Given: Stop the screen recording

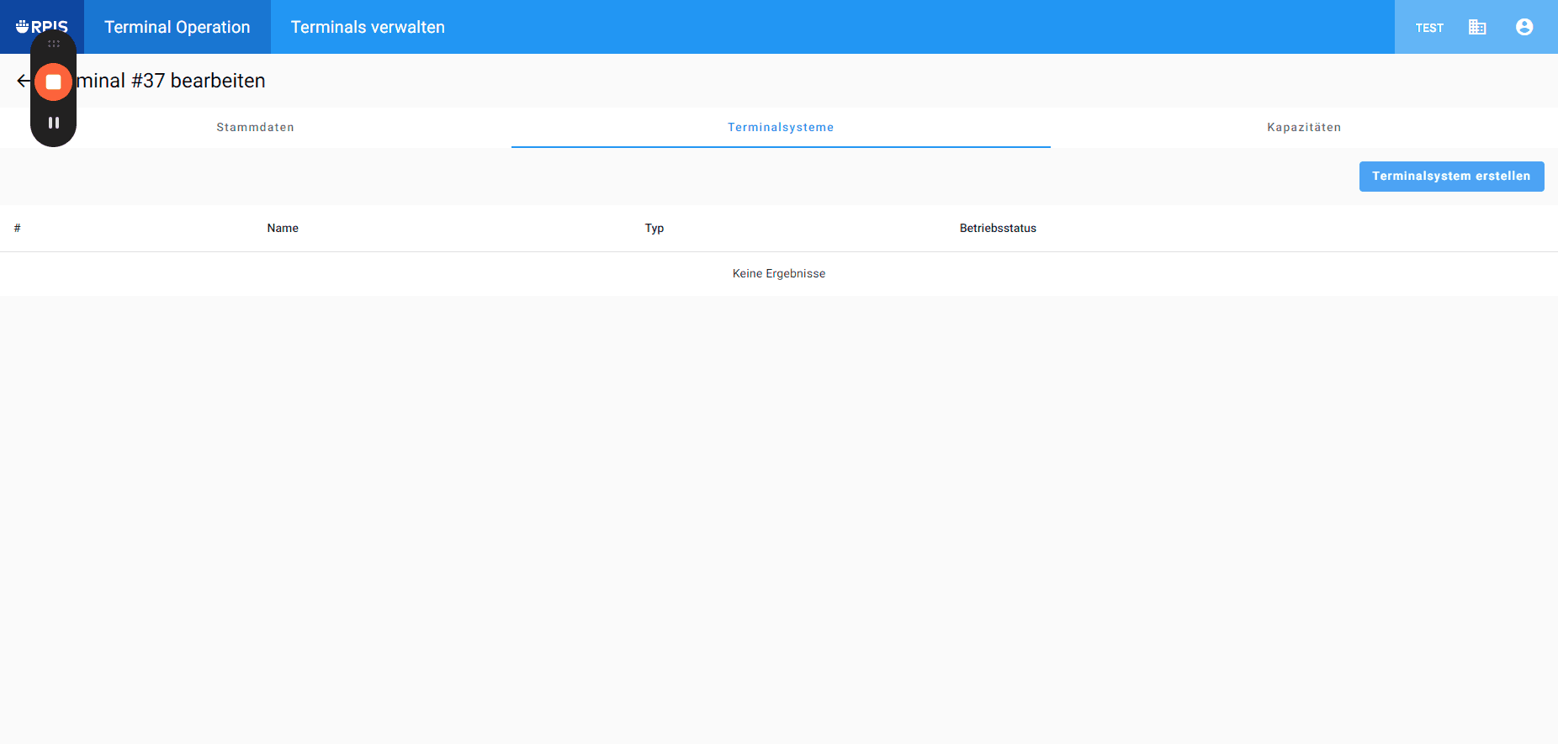Looking at the screenshot, I should coord(53,82).
